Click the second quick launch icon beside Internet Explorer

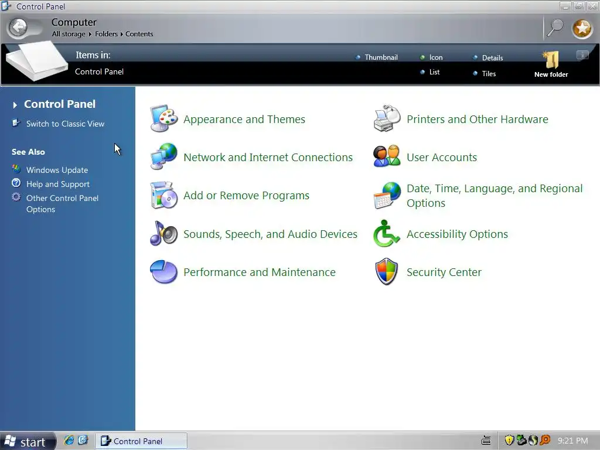83,441
